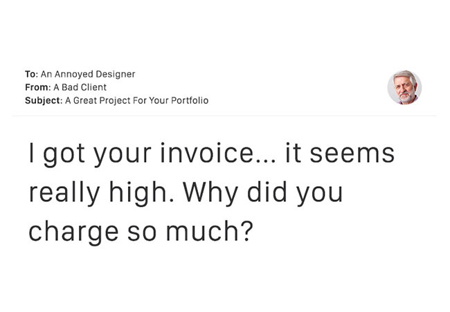
Task: Click the word "charge" in the message
Action: [x=74, y=232]
